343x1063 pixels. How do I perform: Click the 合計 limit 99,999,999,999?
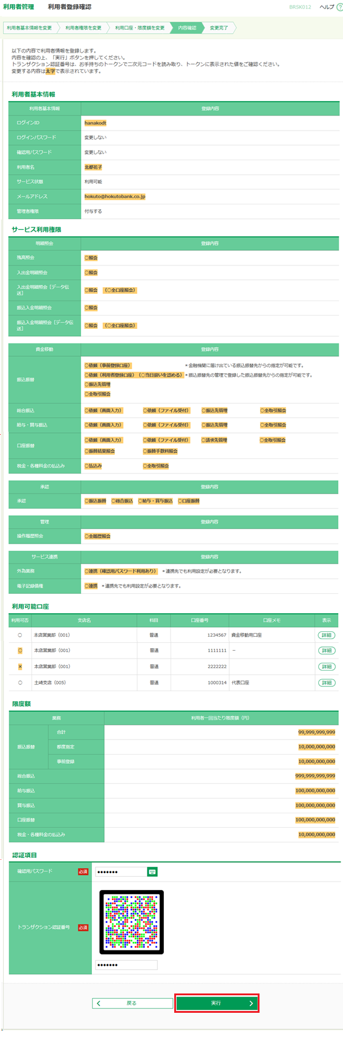(x=316, y=732)
